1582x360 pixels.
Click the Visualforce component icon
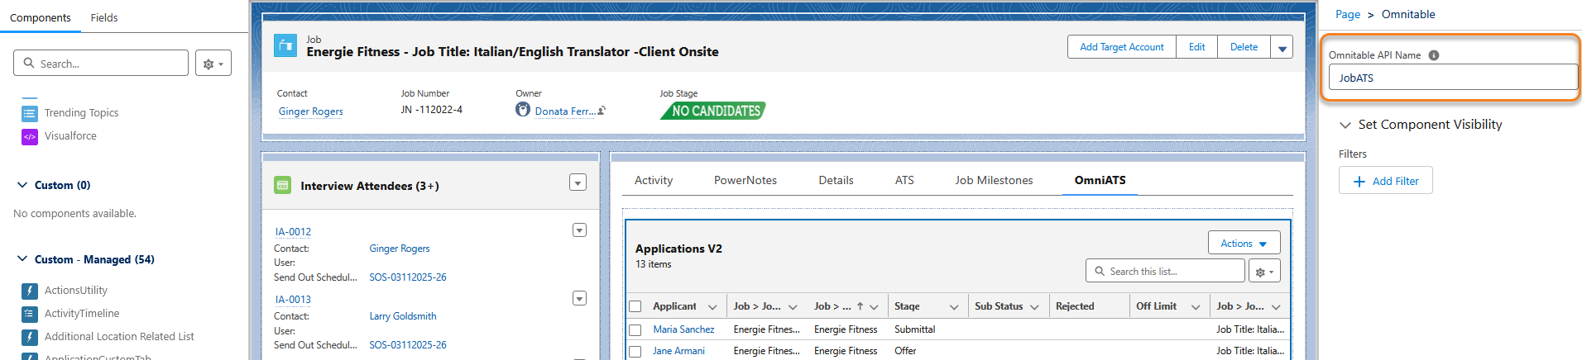[x=30, y=136]
